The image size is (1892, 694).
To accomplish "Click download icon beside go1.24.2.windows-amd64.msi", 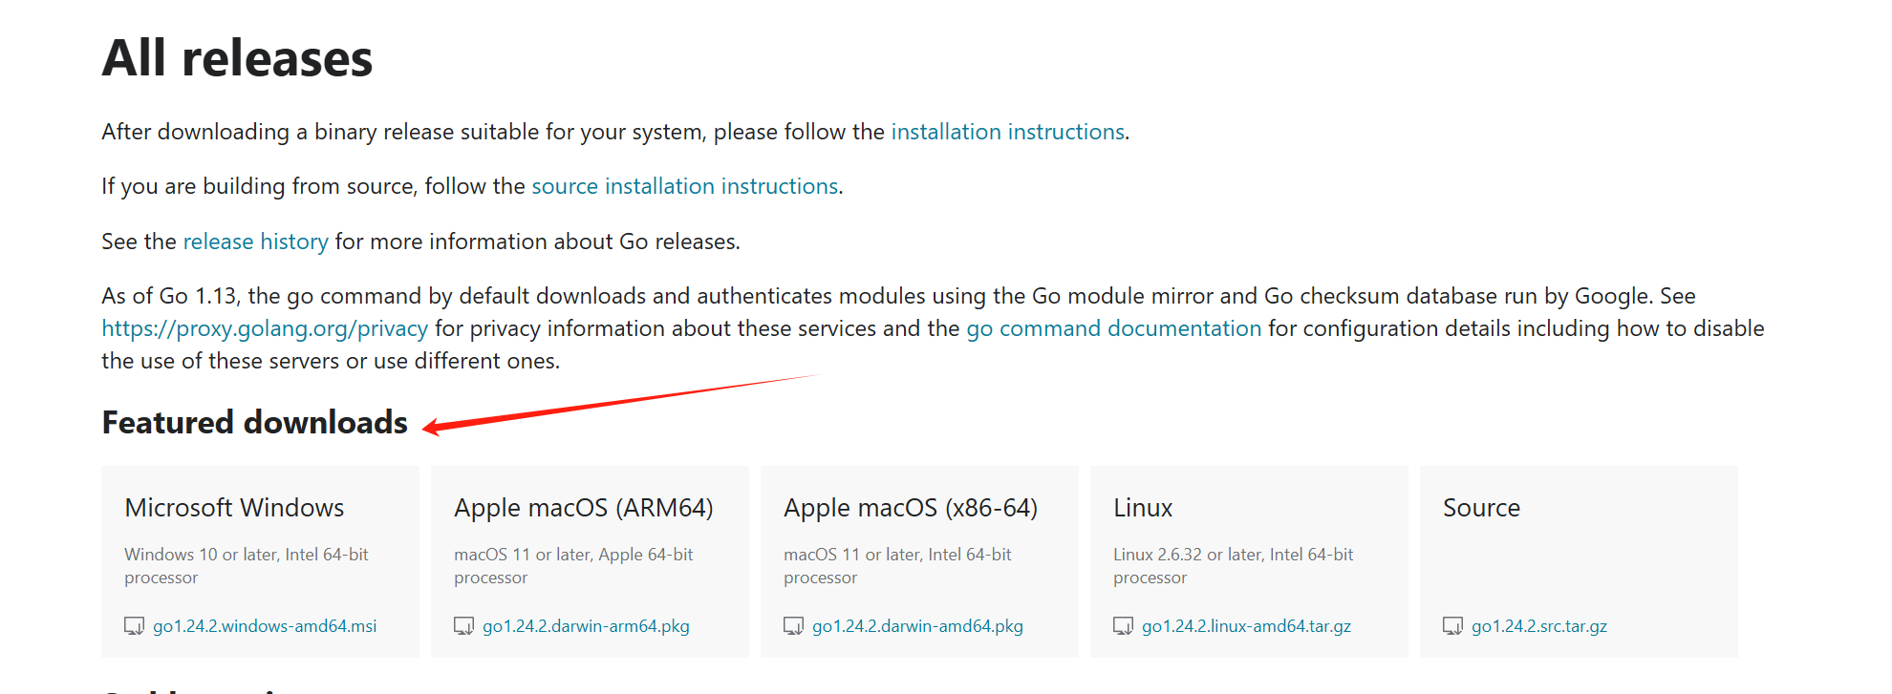I will [134, 626].
